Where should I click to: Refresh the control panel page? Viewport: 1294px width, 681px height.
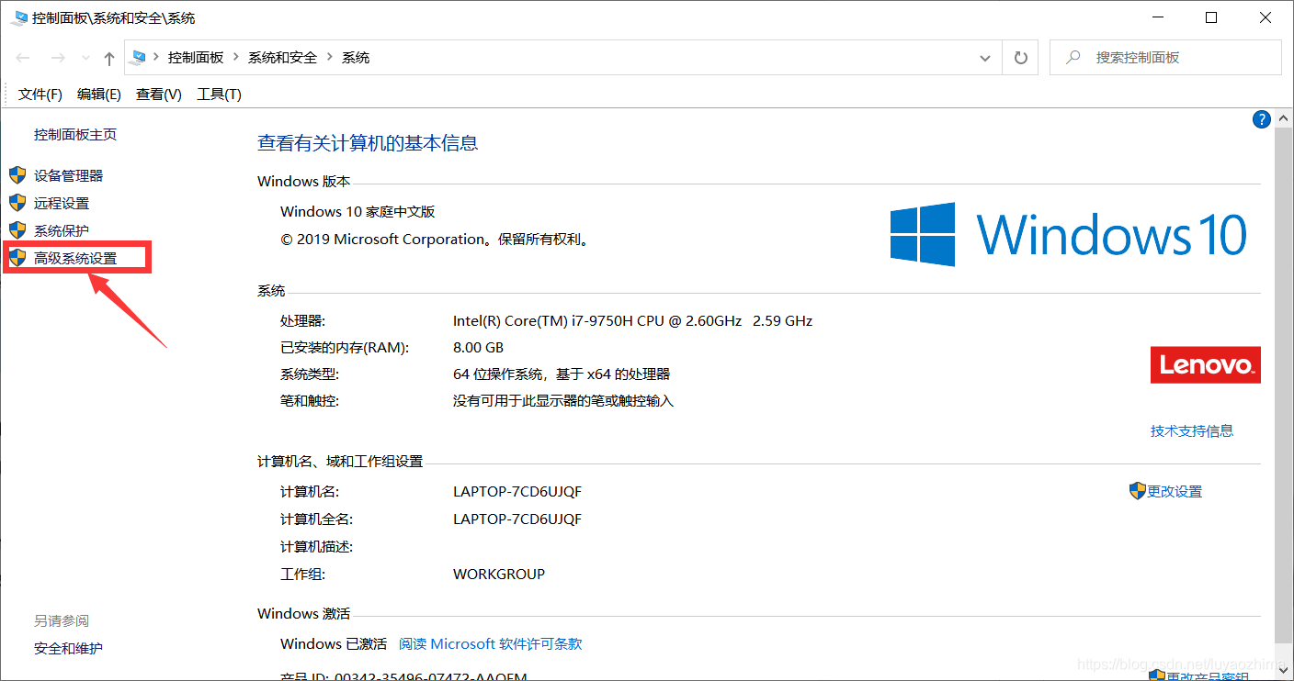click(1020, 58)
